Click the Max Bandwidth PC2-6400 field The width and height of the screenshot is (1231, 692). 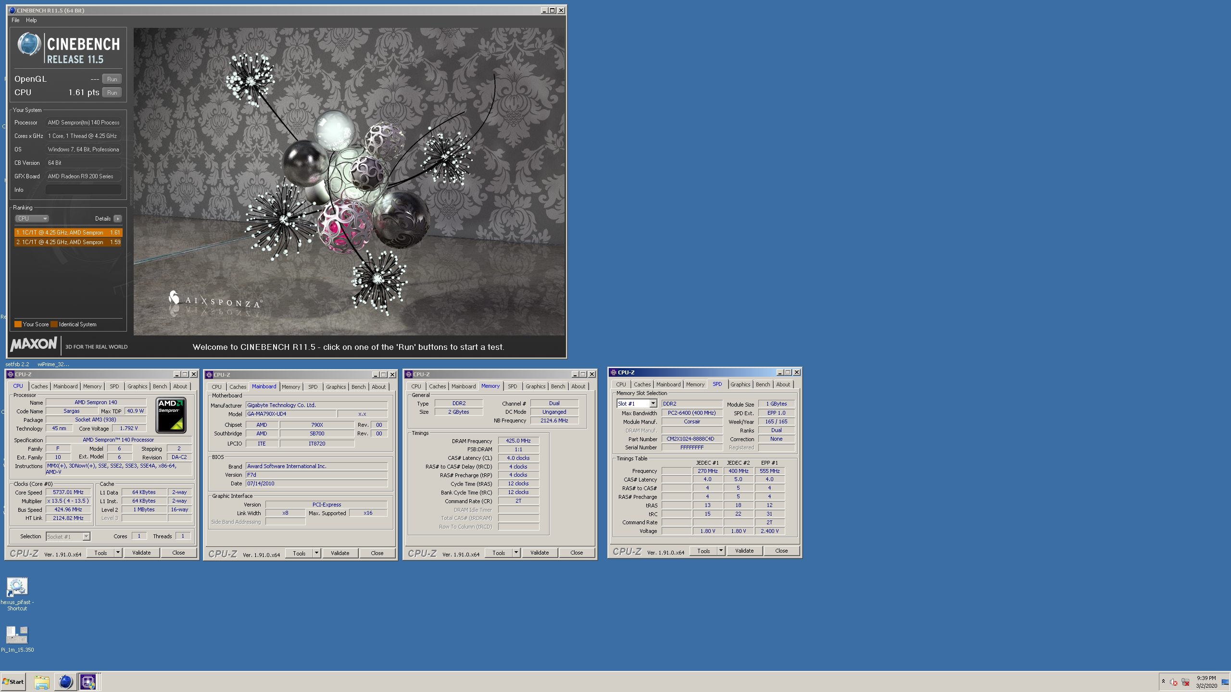pyautogui.click(x=691, y=413)
